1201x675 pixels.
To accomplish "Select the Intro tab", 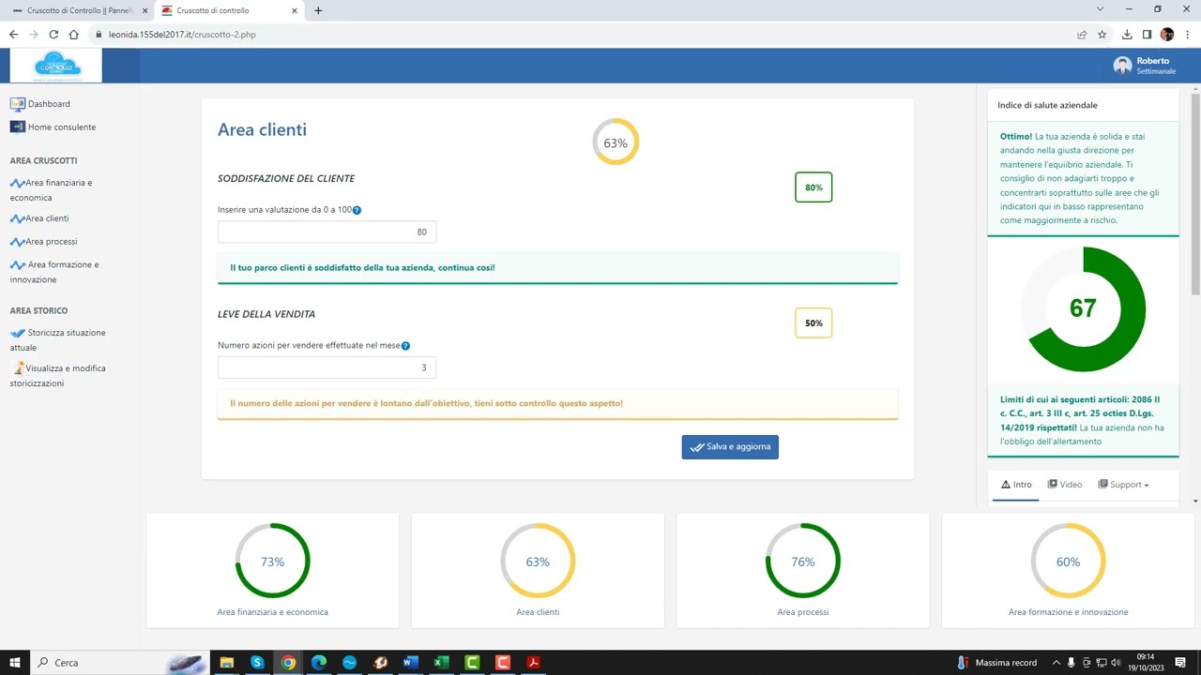I will pyautogui.click(x=1016, y=485).
